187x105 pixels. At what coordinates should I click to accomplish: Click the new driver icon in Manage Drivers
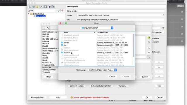(44, 28)
